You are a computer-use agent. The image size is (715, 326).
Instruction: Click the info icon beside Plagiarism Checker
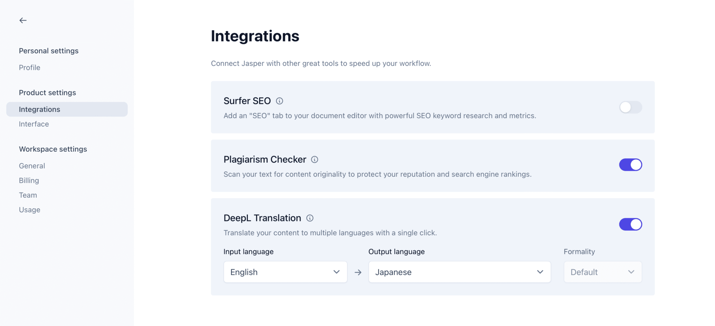coord(315,160)
